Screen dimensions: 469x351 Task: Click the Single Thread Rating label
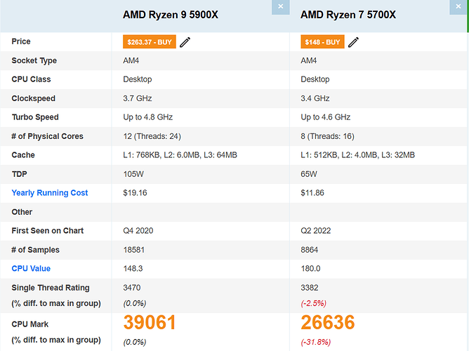51,288
